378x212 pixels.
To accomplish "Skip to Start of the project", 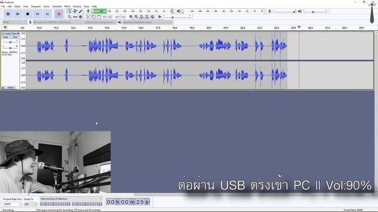I will click(x=37, y=14).
